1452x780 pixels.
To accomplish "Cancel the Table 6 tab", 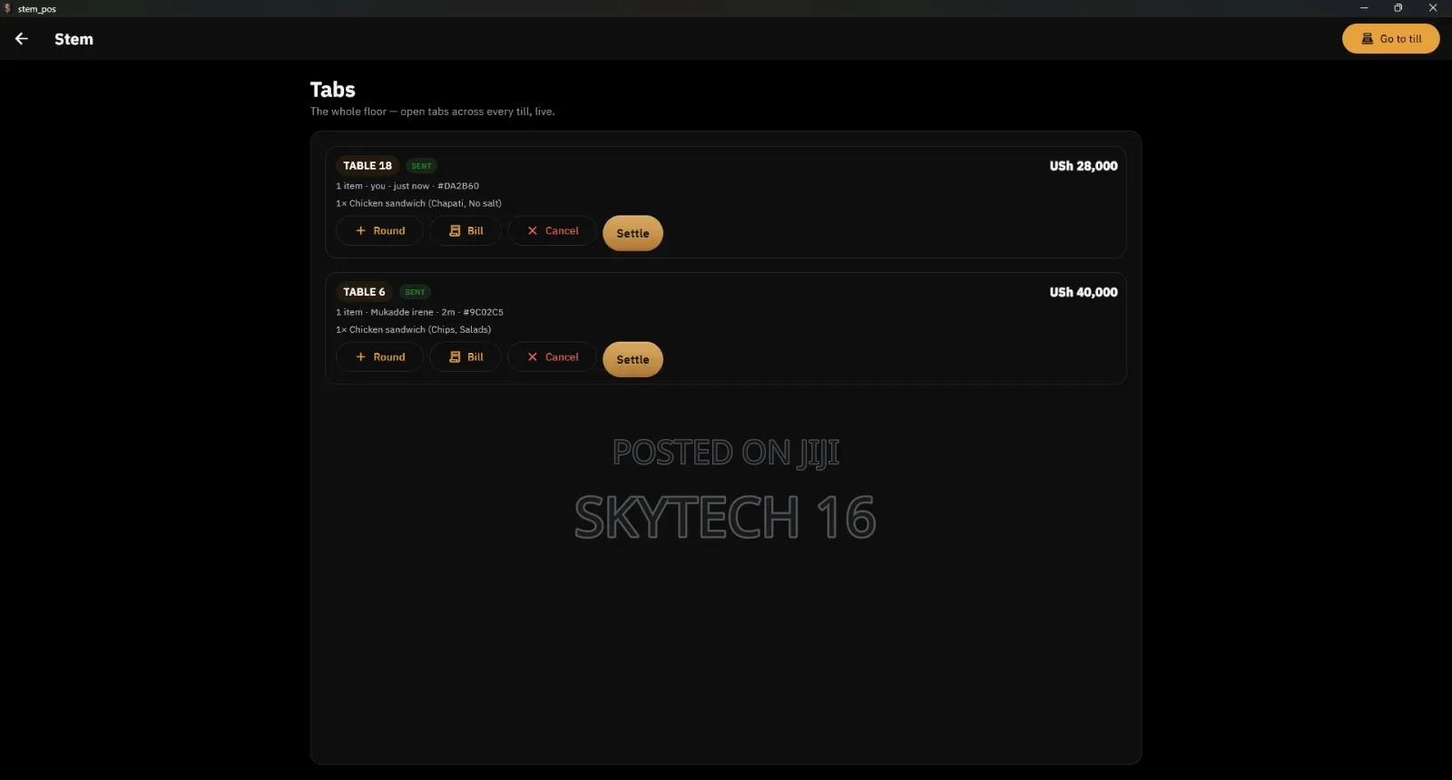I will point(552,356).
